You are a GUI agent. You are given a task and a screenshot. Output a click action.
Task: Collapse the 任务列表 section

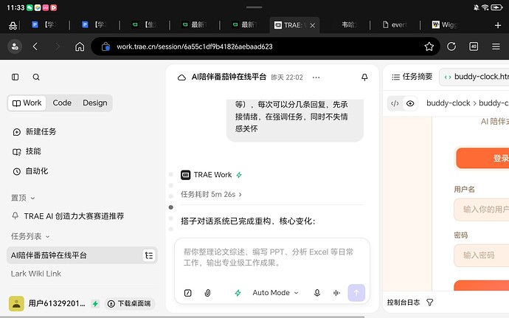coord(30,236)
